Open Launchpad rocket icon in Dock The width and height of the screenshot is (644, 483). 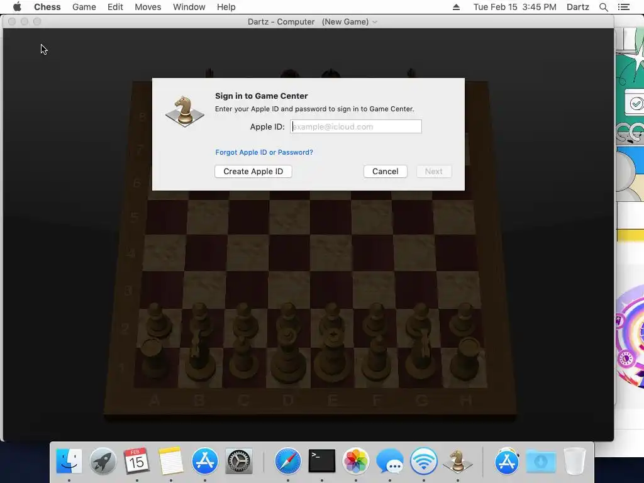(x=103, y=461)
